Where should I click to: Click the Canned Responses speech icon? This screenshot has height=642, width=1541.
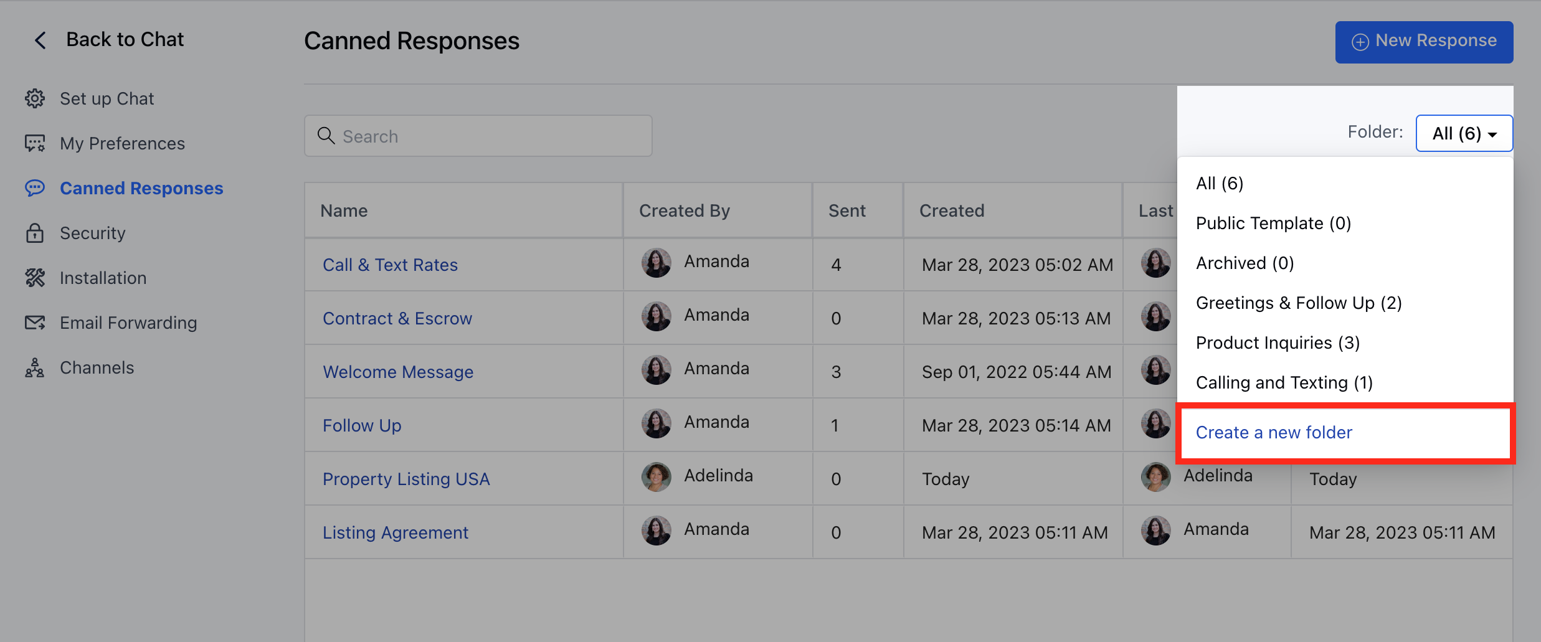point(35,187)
